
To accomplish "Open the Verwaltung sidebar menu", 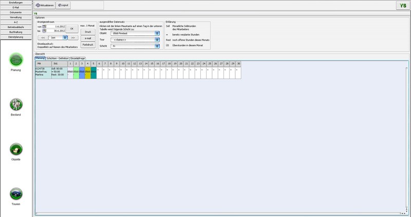I will 16,17.
